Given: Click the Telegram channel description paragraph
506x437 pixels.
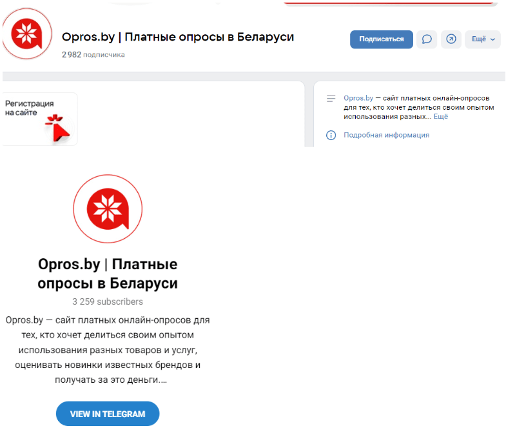Looking at the screenshot, I should click(108, 350).
